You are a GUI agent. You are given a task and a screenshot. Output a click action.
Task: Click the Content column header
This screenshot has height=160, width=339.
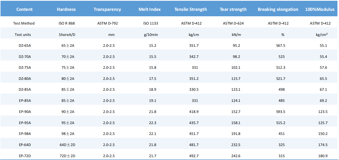(x=24, y=9)
